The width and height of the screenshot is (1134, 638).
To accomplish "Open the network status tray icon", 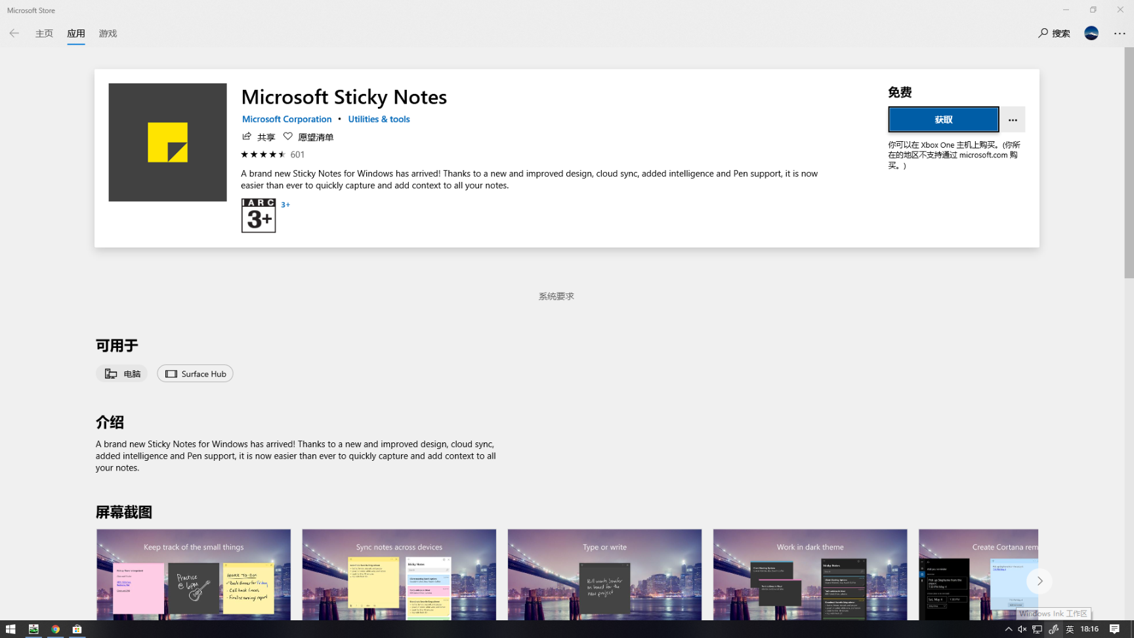I will (x=1038, y=629).
